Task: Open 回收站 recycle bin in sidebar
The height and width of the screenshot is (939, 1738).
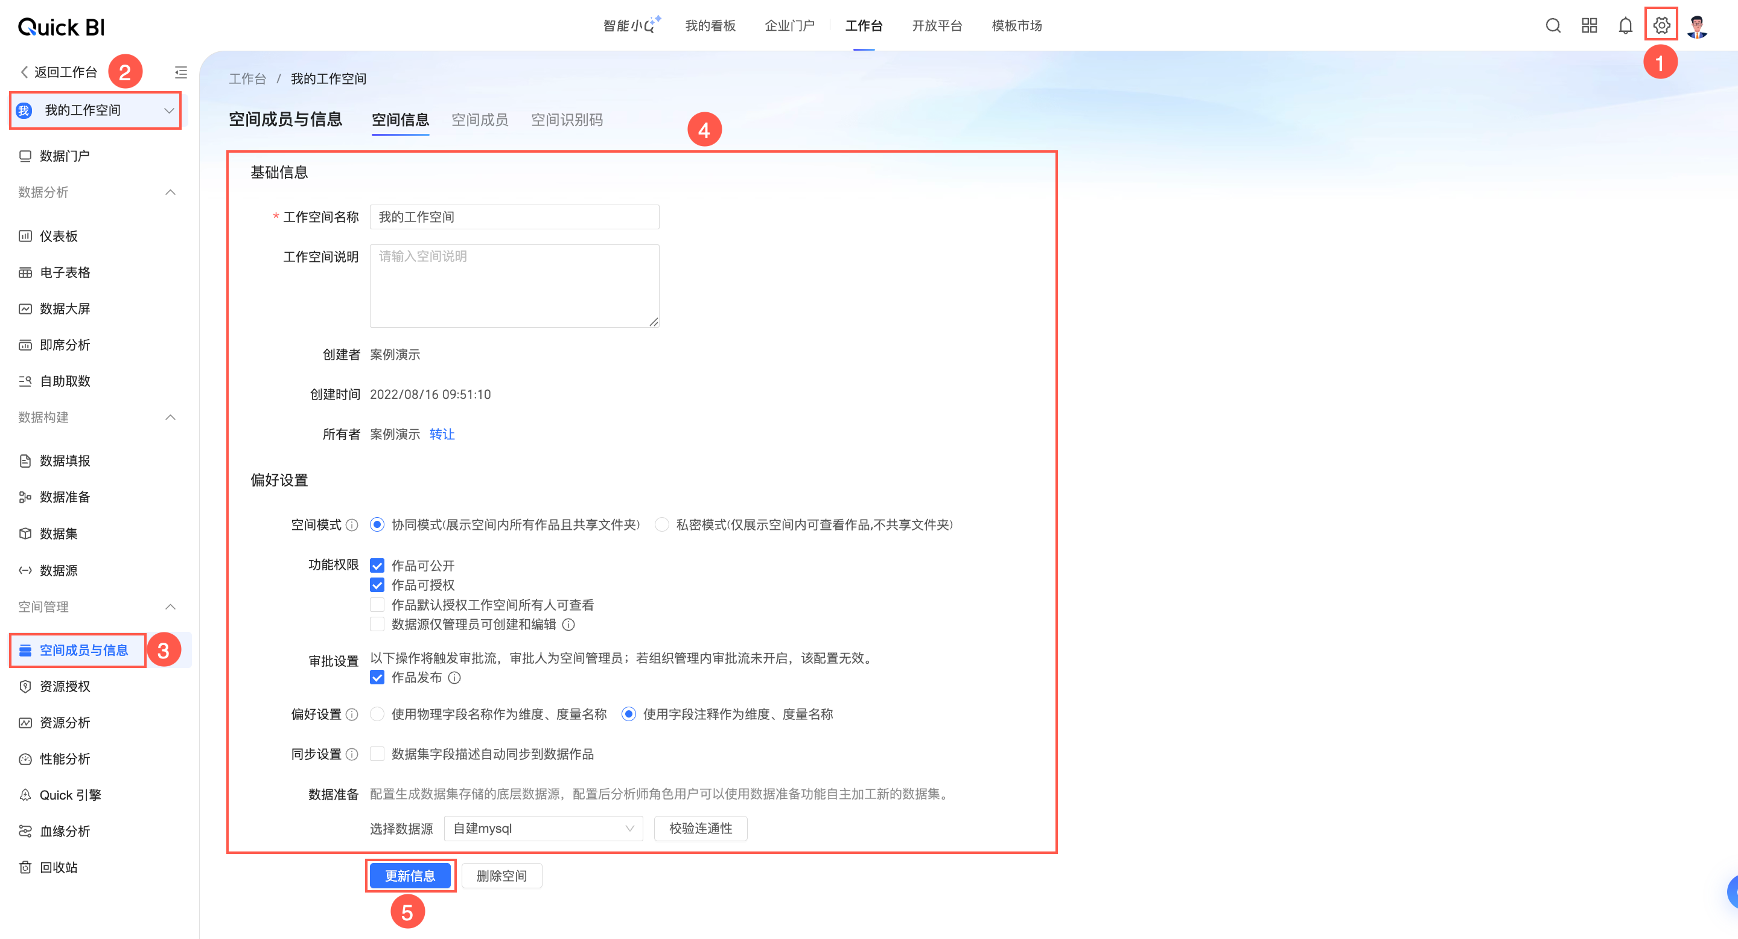Action: [x=59, y=867]
